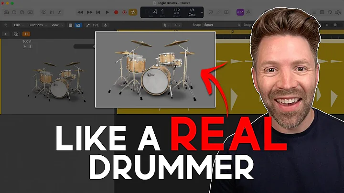Screen dimensions: 344x193
Task: Click the Duplicate Track button
Action: click(x=16, y=34)
